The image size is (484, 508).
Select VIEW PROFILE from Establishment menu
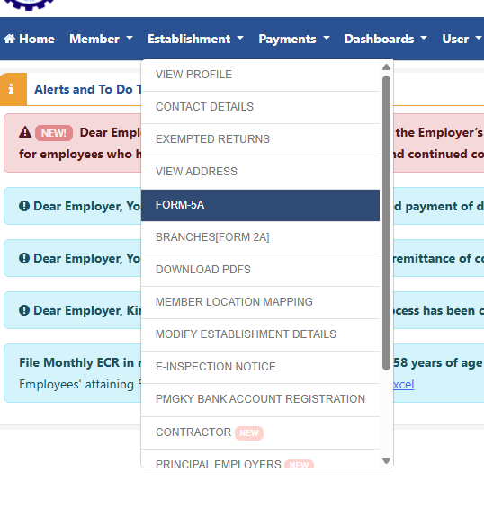[x=260, y=75]
